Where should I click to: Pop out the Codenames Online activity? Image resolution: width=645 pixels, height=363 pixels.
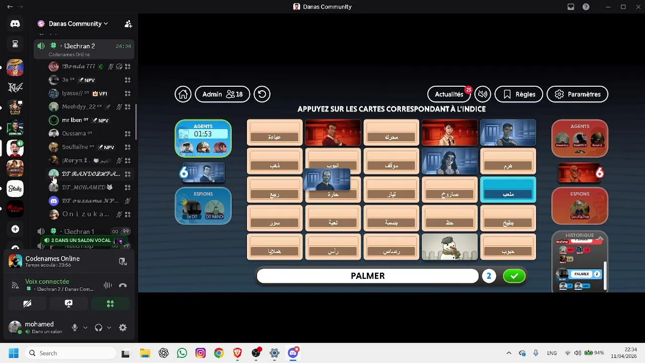(x=122, y=261)
